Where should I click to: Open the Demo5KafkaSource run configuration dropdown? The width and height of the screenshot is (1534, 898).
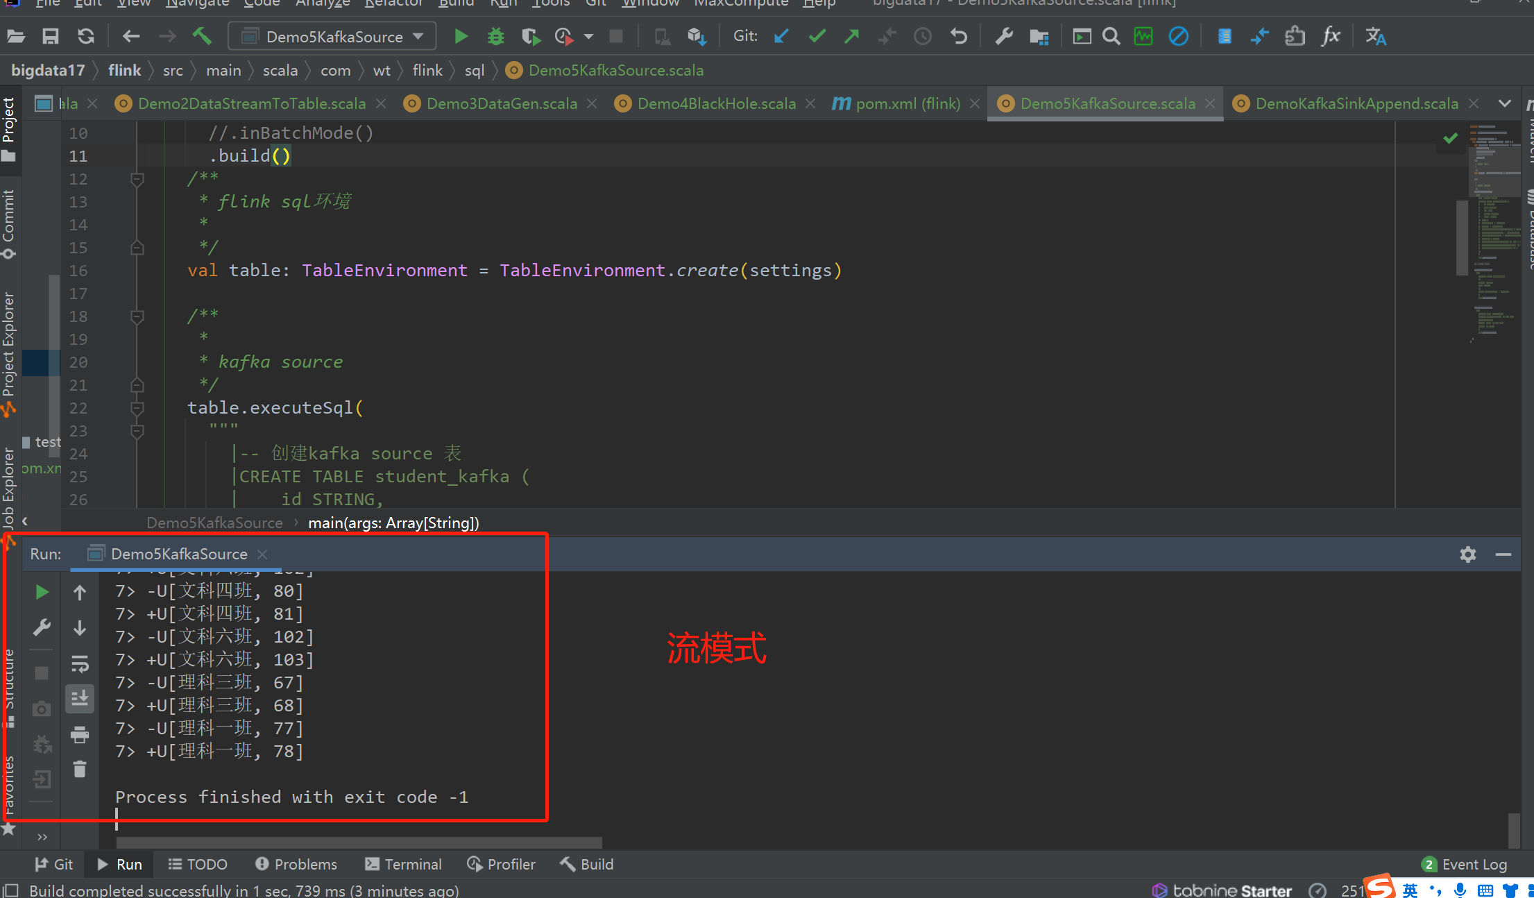pyautogui.click(x=333, y=36)
